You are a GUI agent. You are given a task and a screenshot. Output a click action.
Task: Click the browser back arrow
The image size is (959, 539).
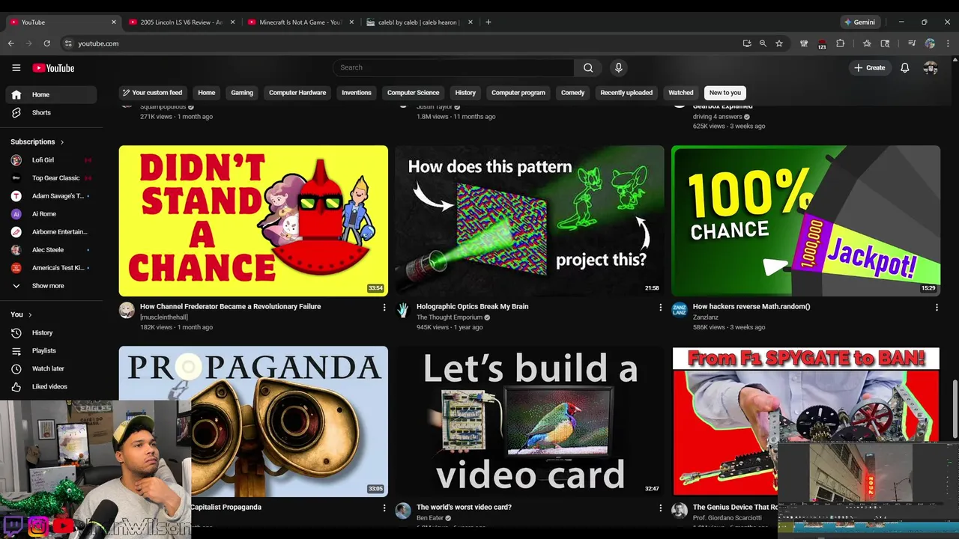10,43
